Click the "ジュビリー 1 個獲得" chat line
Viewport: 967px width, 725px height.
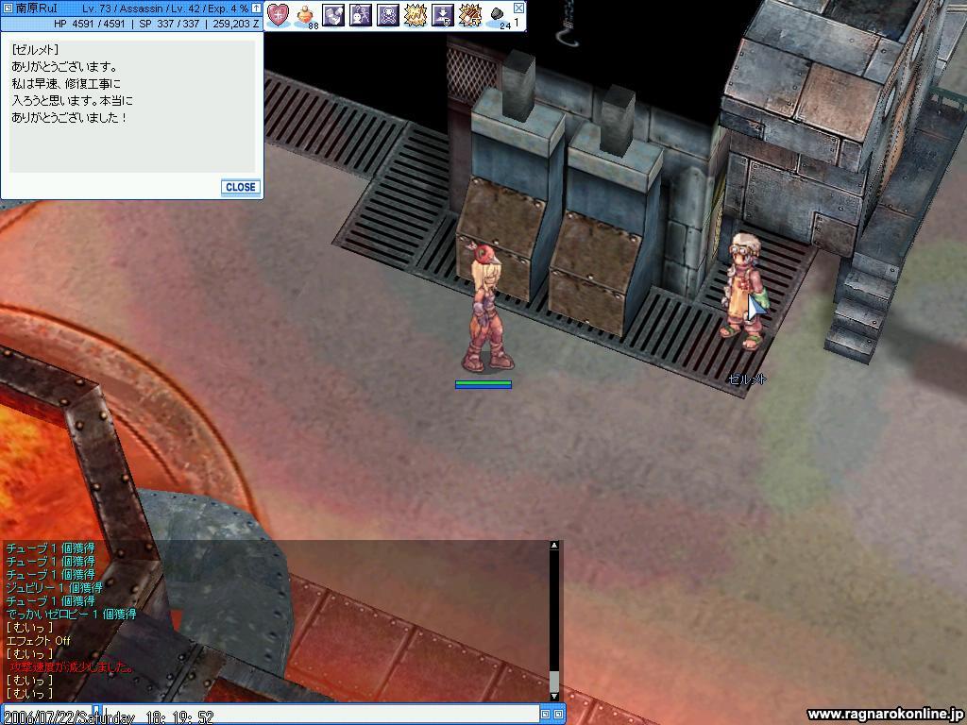pyautogui.click(x=54, y=587)
